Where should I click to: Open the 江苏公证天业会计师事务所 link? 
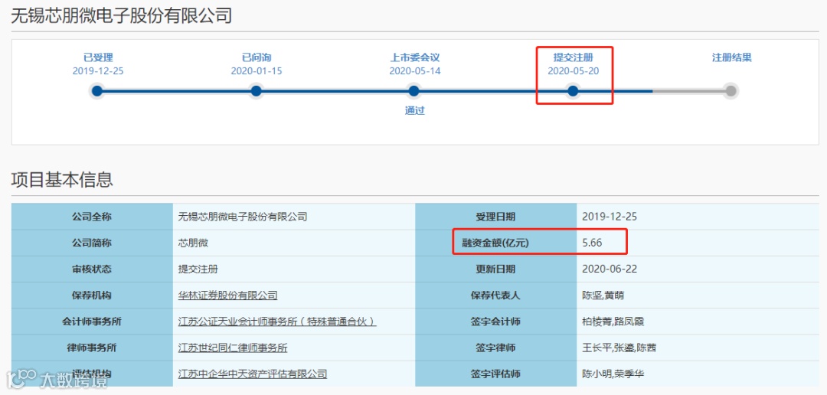(277, 322)
